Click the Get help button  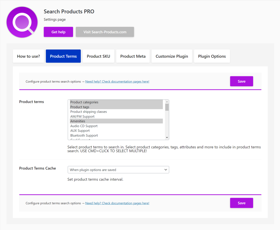[58, 32]
